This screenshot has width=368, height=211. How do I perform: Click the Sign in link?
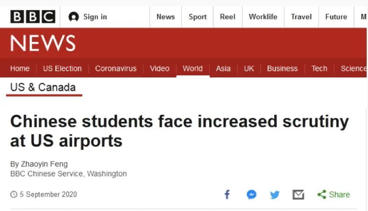95,17
